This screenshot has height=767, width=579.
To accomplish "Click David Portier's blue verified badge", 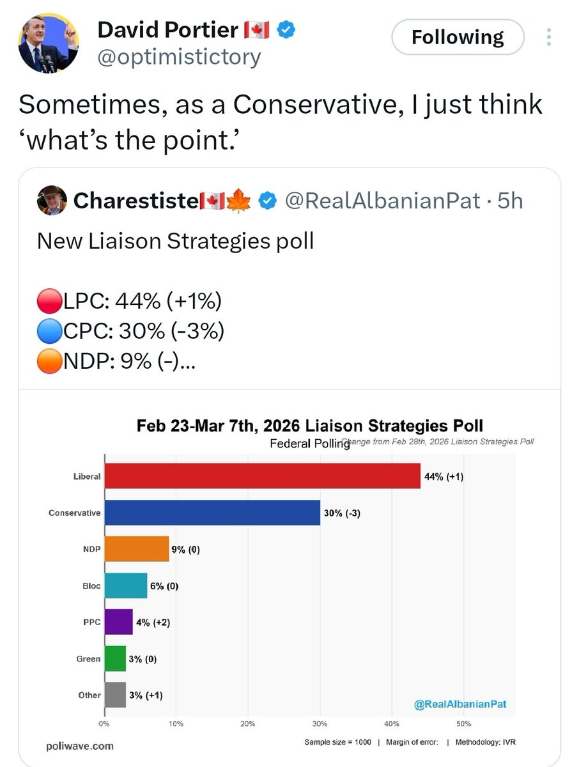I will [x=286, y=29].
